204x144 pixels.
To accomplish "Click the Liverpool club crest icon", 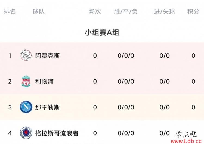I will click(26, 81).
